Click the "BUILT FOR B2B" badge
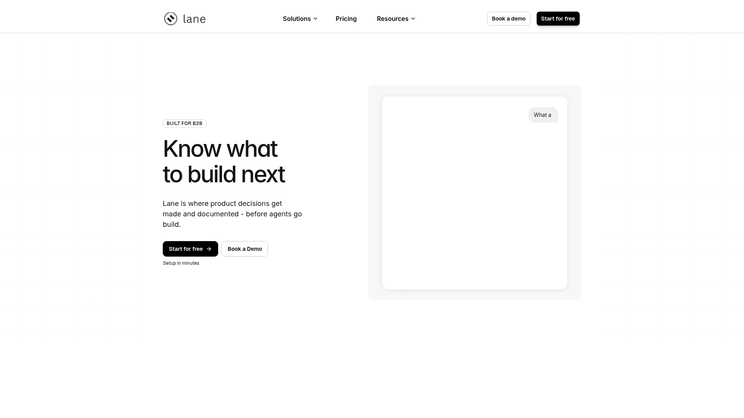This screenshot has height=418, width=744. [184, 123]
